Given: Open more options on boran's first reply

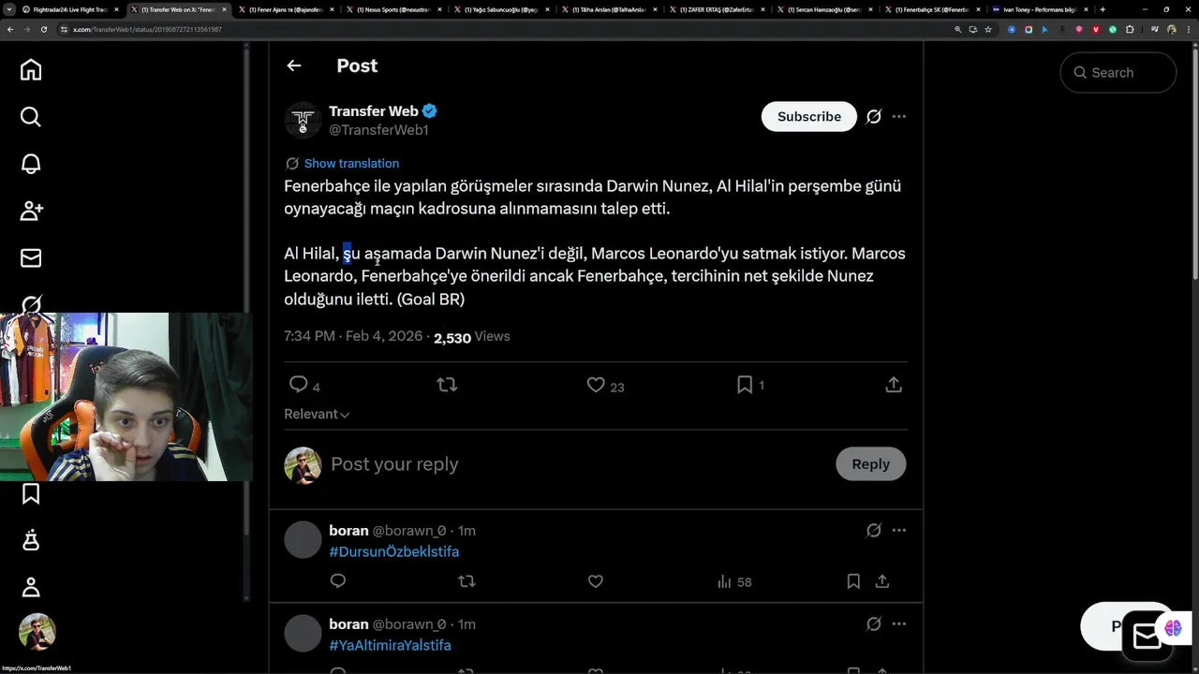Looking at the screenshot, I should pos(899,530).
